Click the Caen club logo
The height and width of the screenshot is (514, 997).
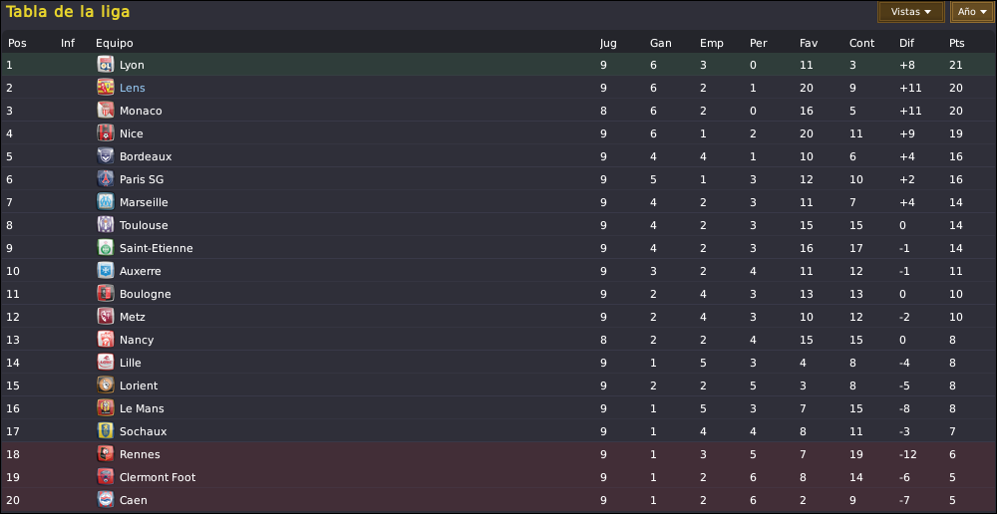(106, 500)
